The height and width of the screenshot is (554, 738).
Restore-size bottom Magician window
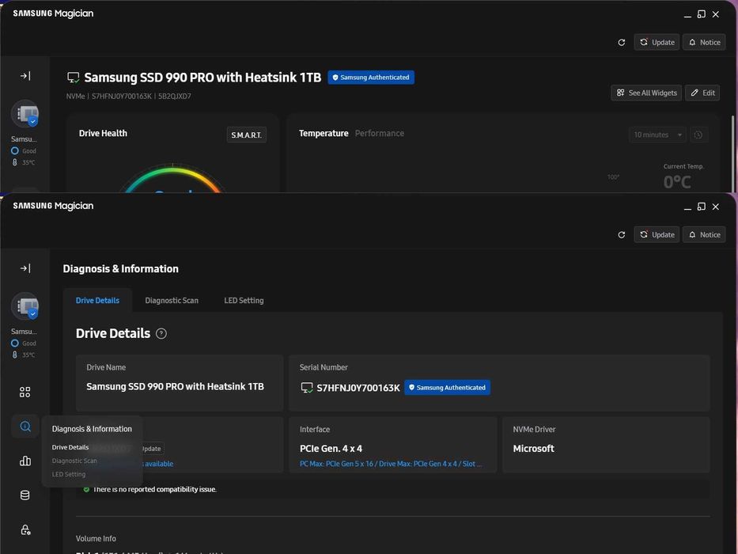702,207
